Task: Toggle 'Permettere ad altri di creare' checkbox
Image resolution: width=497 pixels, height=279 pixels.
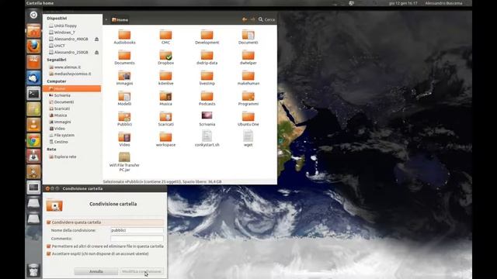Action: 49,246
